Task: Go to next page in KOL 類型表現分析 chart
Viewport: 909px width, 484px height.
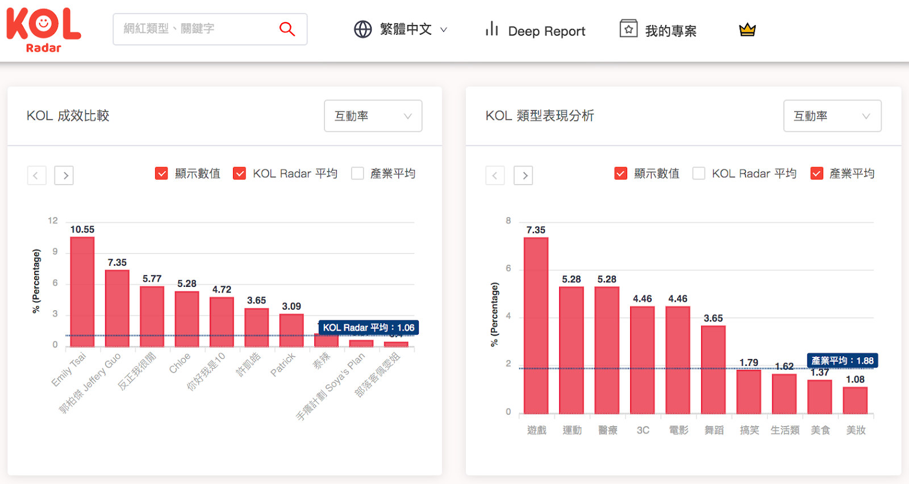Action: click(x=523, y=176)
